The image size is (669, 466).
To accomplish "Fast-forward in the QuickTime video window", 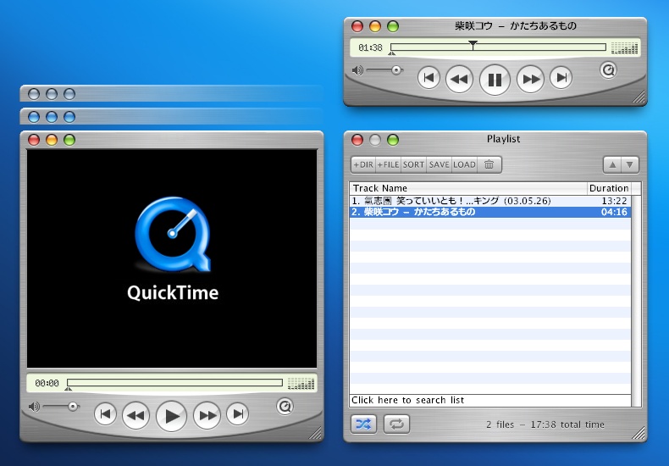I will 207,415.
